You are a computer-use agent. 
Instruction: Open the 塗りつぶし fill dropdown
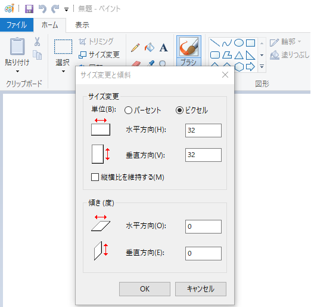click(x=290, y=55)
